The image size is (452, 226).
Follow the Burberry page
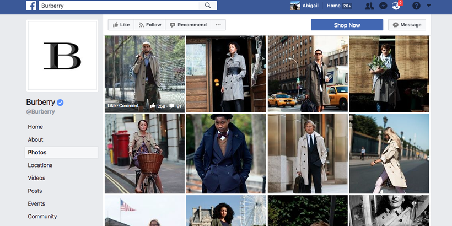pos(149,25)
